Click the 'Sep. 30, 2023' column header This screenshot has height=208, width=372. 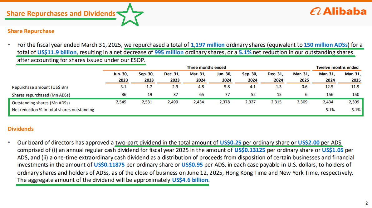click(146, 77)
